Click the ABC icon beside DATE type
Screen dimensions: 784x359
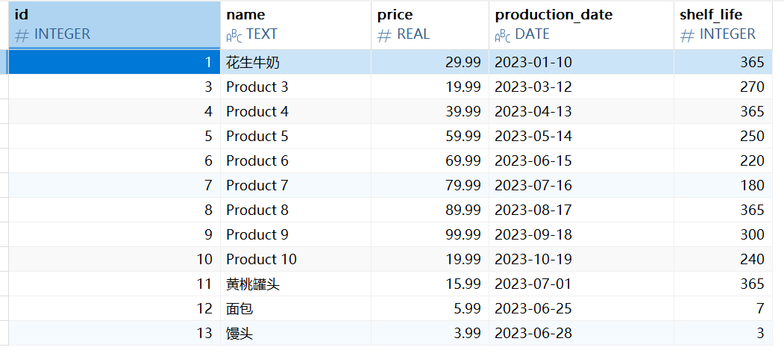(x=503, y=35)
